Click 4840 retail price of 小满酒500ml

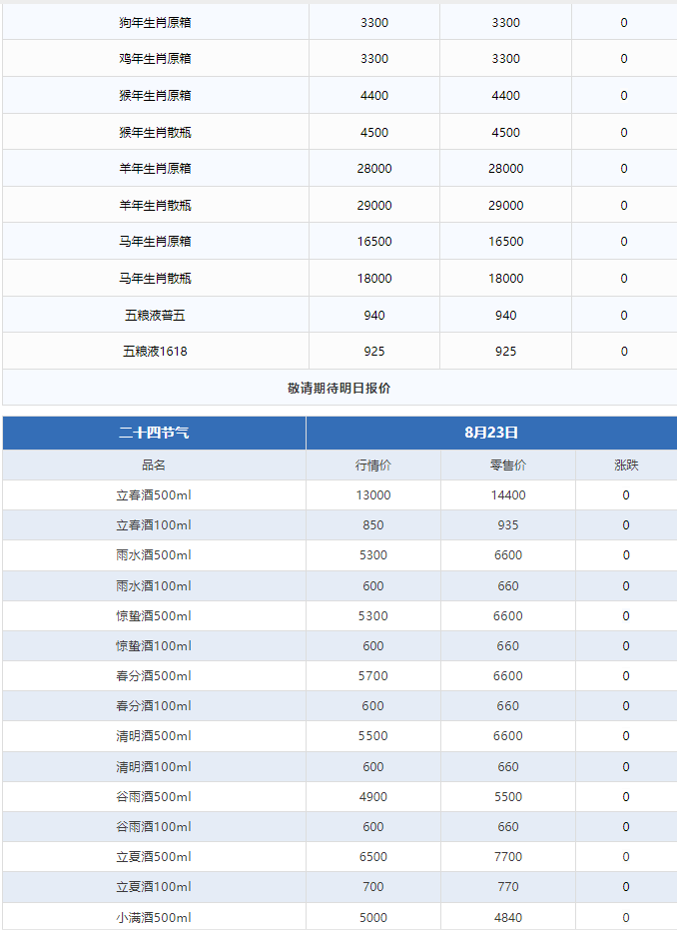[x=508, y=918]
